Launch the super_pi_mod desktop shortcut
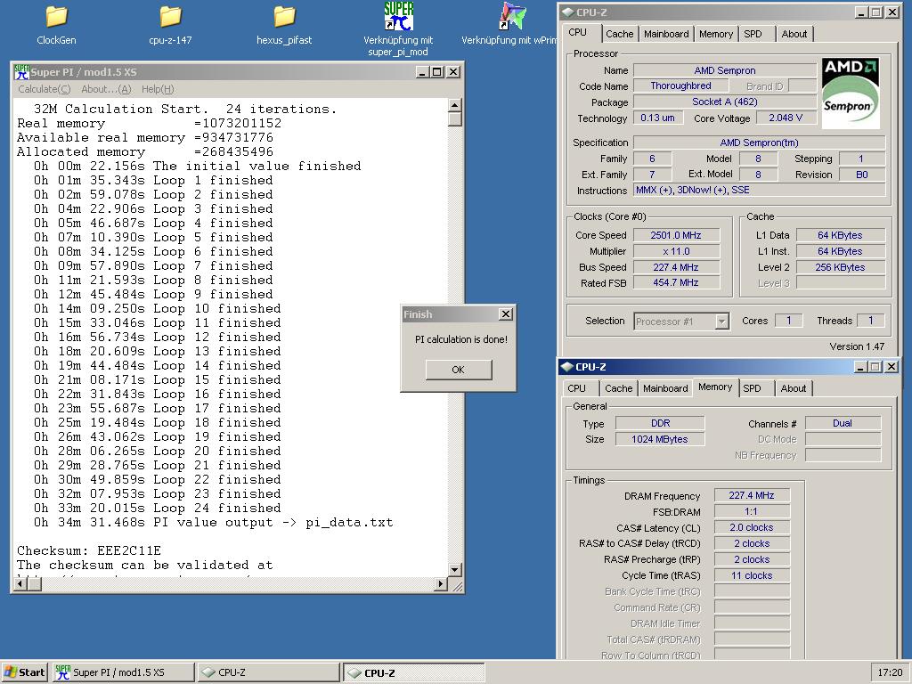Viewport: 912px width, 684px height. pyautogui.click(x=398, y=29)
